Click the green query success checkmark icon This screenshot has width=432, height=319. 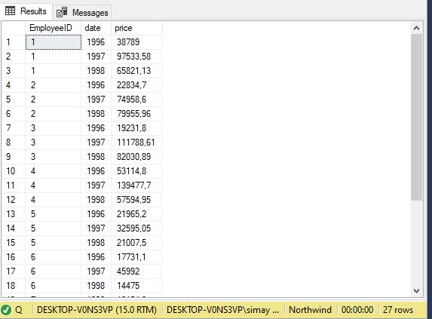click(6, 310)
